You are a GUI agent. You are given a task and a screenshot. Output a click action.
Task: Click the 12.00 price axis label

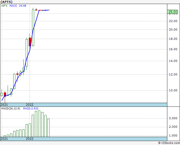click(173, 74)
